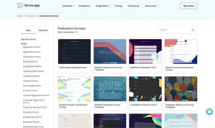Open the Integrations dropdown menu
Image resolution: width=215 pixels, height=128 pixels.
click(103, 6)
